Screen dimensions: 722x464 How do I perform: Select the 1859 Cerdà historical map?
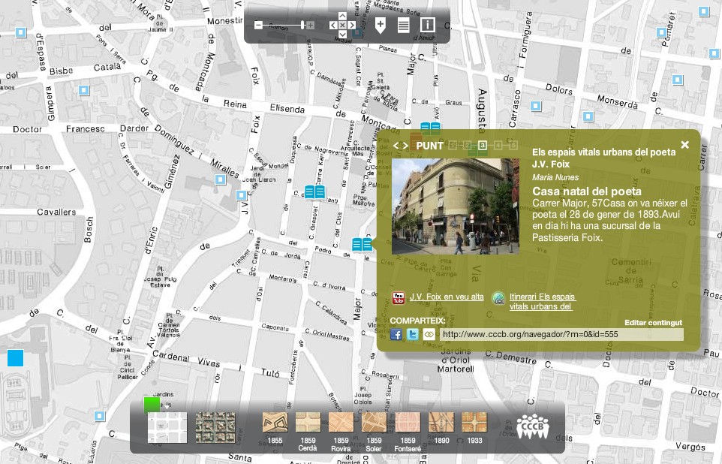point(308,426)
